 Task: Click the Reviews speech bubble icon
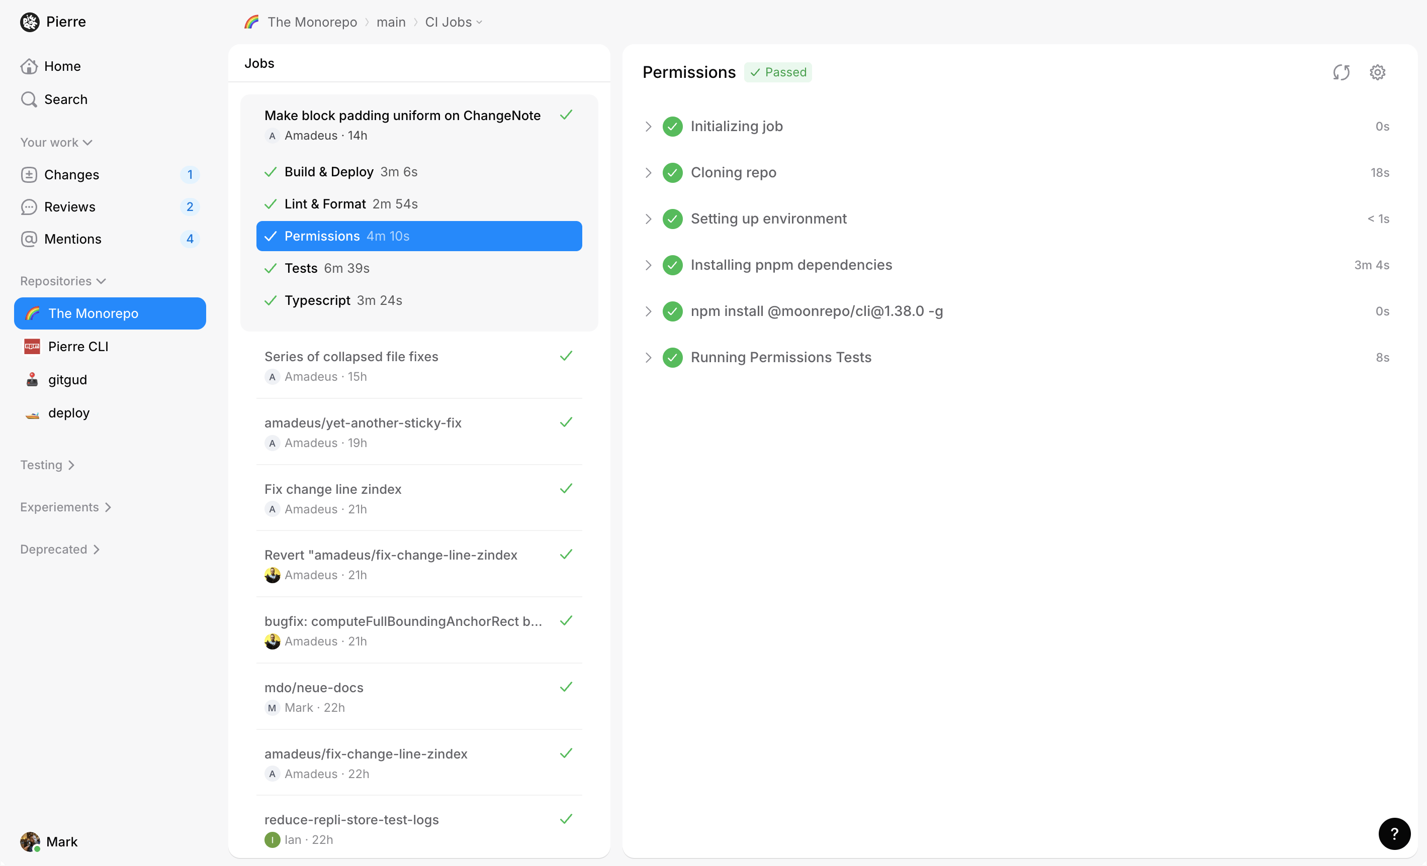[x=29, y=207]
